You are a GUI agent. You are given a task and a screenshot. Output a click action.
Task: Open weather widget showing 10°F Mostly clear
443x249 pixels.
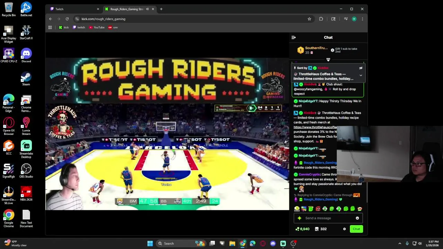15,243
